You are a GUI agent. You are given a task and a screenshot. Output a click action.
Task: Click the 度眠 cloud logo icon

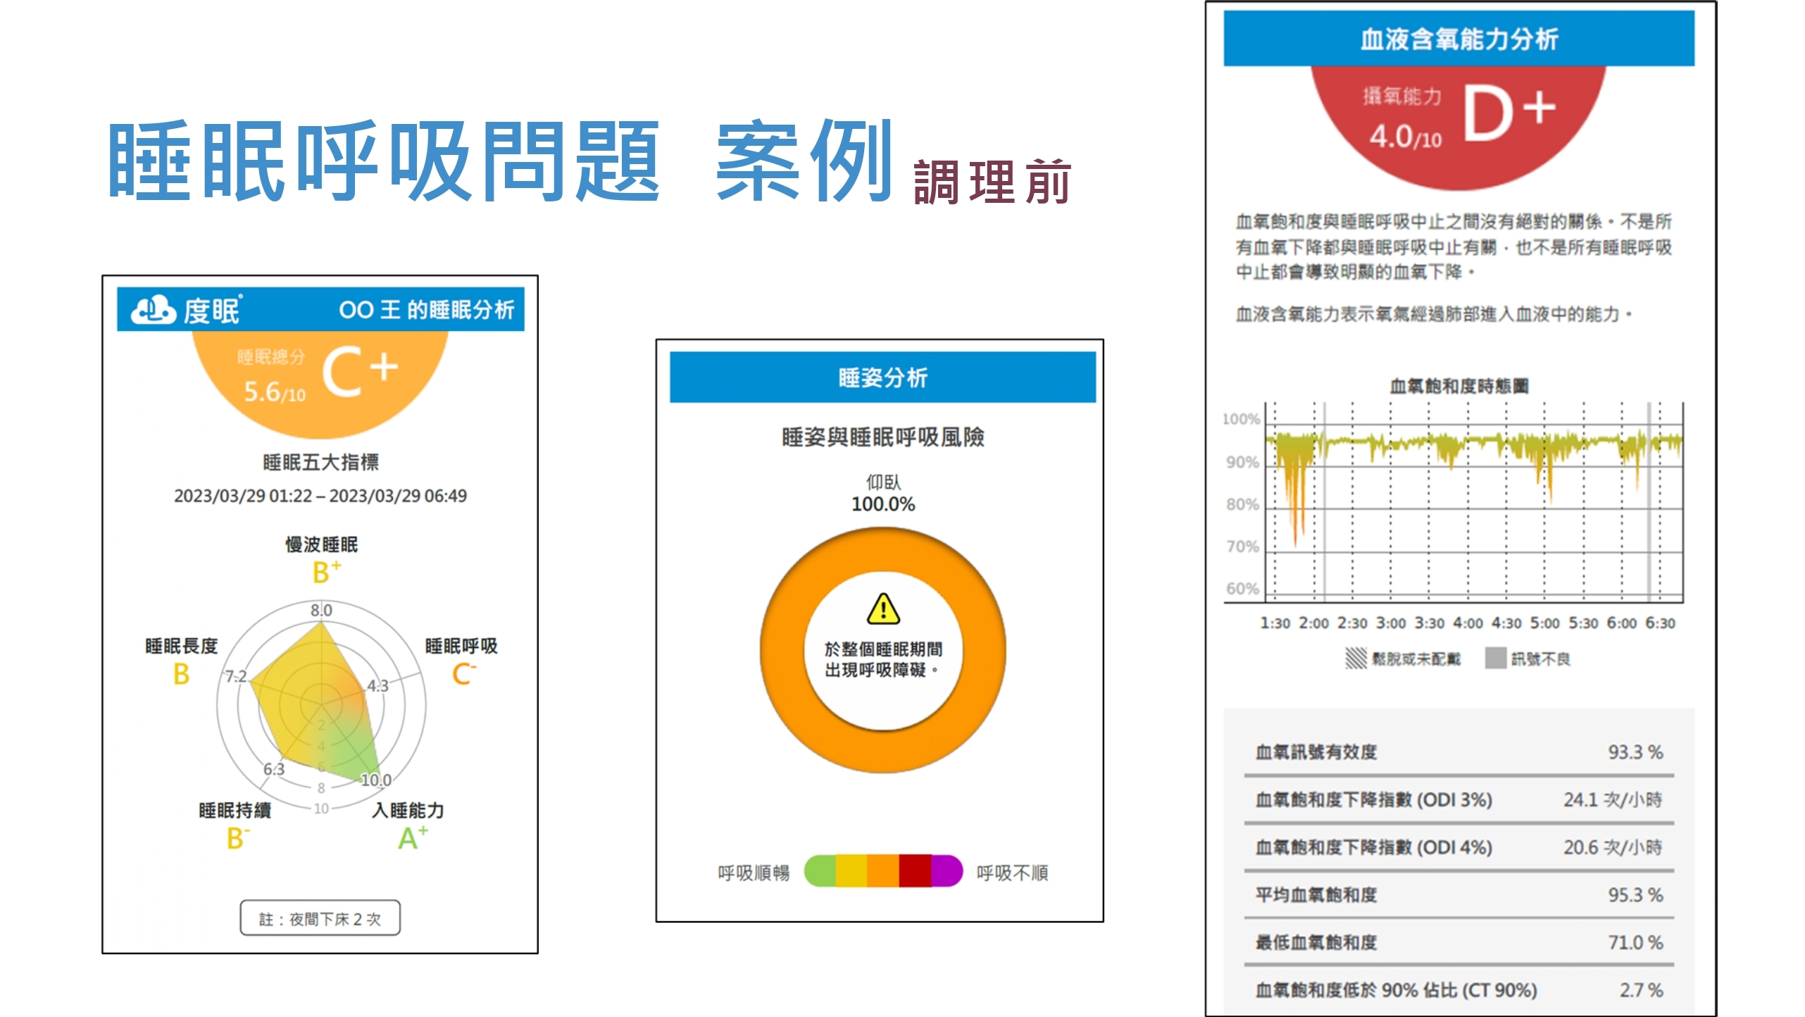pos(153,309)
